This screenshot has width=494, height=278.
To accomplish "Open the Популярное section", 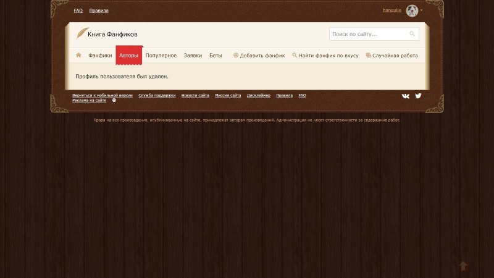I will coord(161,56).
